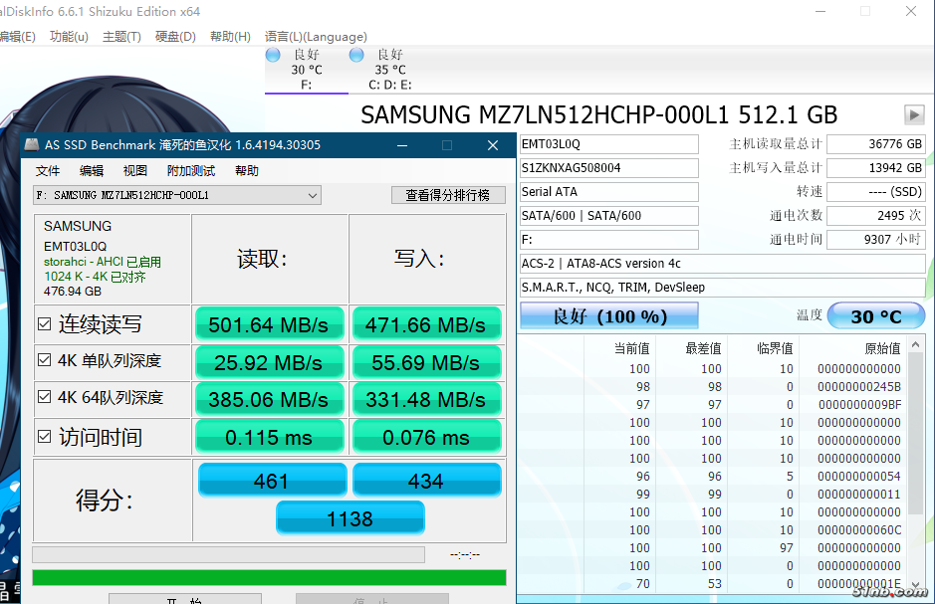Click the AS SSD Benchmark title bar icon
This screenshot has width=935, height=604.
(x=32, y=145)
